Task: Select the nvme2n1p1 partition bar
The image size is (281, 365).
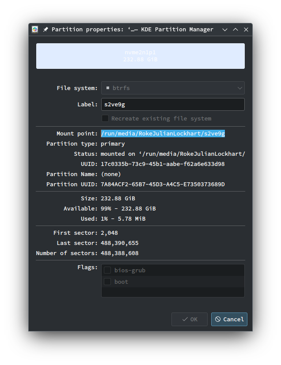Action: coord(140,56)
